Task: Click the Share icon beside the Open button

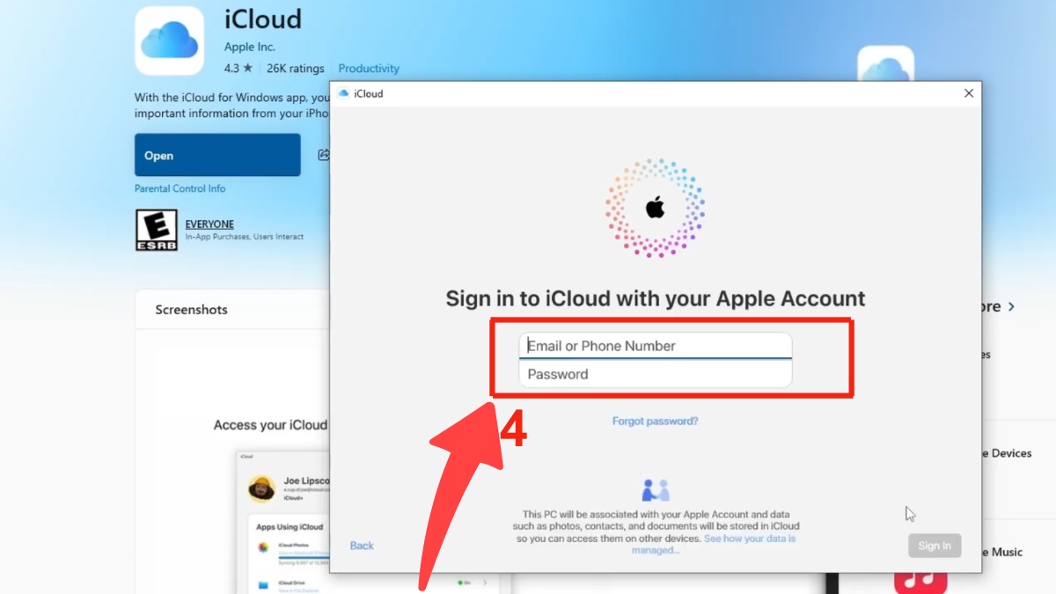Action: coord(325,154)
